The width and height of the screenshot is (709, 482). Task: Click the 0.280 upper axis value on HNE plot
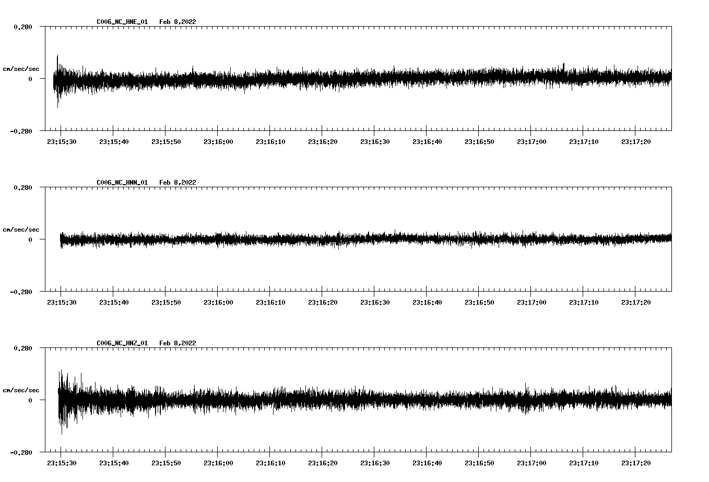pos(23,27)
